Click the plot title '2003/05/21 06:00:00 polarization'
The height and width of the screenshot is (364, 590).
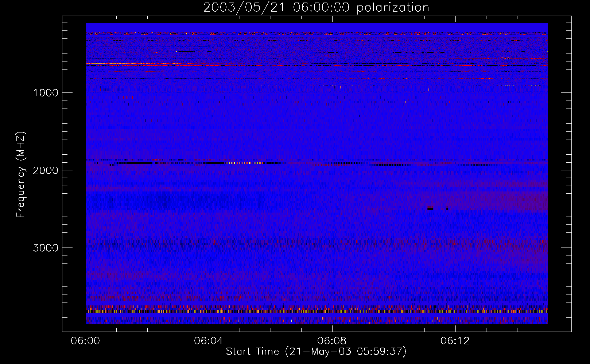coord(316,7)
